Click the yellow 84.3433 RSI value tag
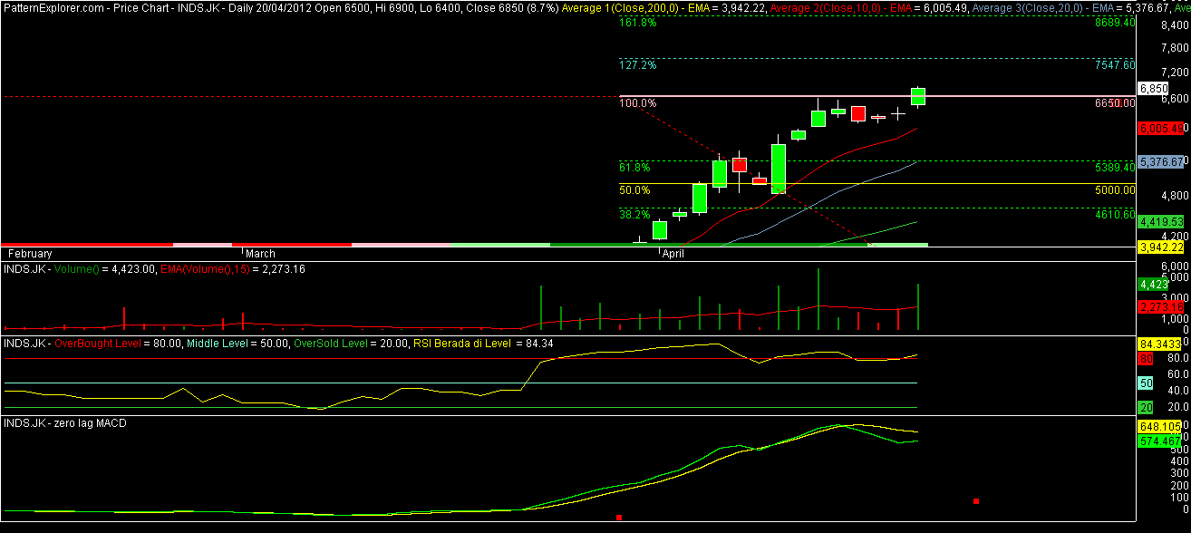Viewport: 1191px width, 533px height. pos(1161,344)
